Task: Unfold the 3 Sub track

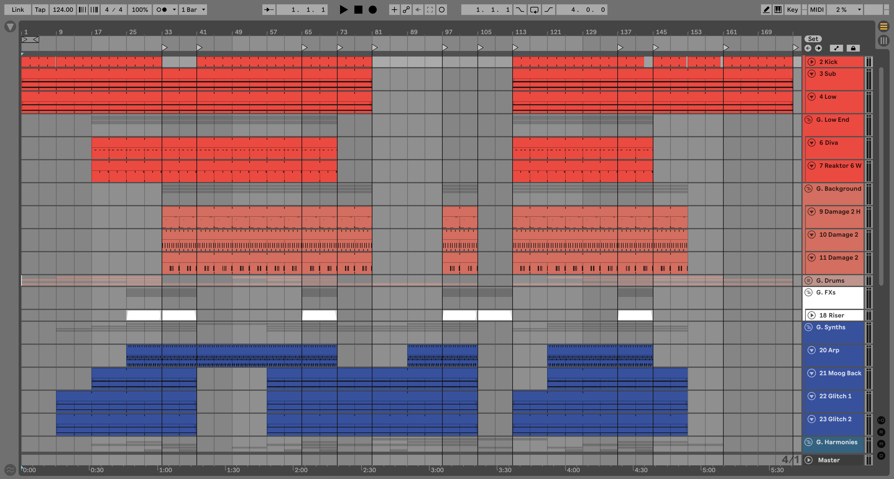Action: point(811,74)
